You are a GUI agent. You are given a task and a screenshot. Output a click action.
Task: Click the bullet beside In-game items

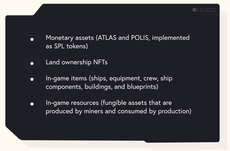click(x=32, y=80)
